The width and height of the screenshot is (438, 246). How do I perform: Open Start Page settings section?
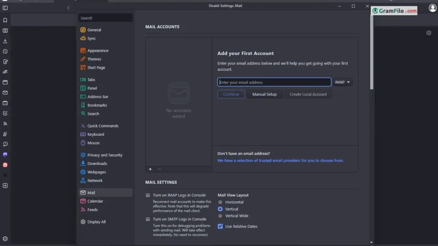coord(105,67)
